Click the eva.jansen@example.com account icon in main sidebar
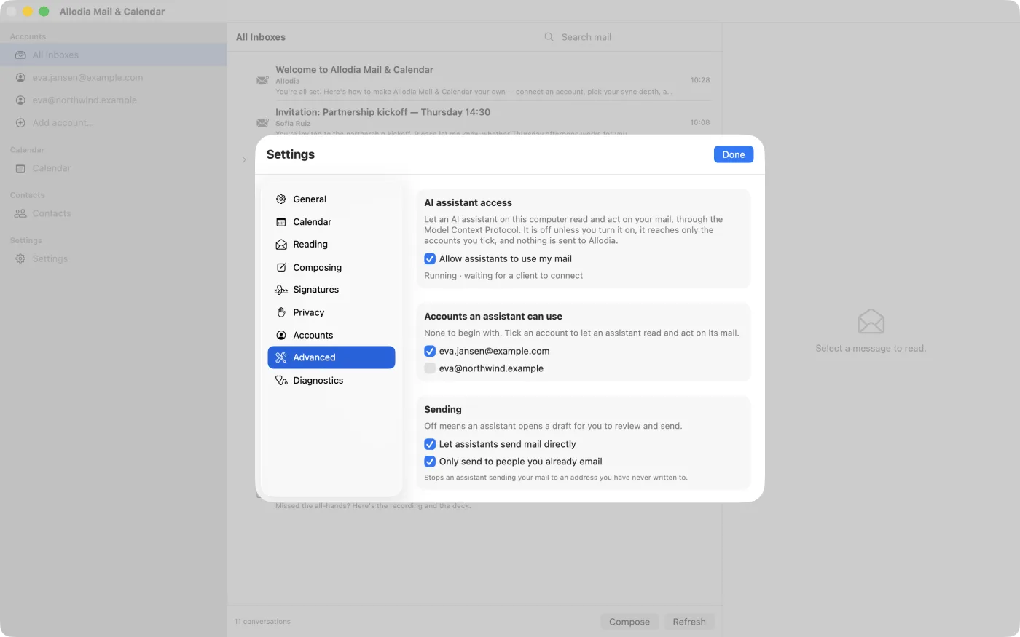1020x637 pixels. 20,78
